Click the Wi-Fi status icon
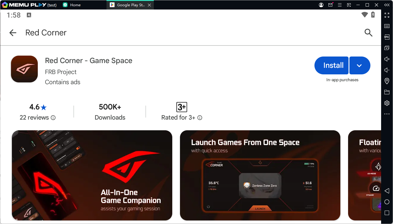 364,15
